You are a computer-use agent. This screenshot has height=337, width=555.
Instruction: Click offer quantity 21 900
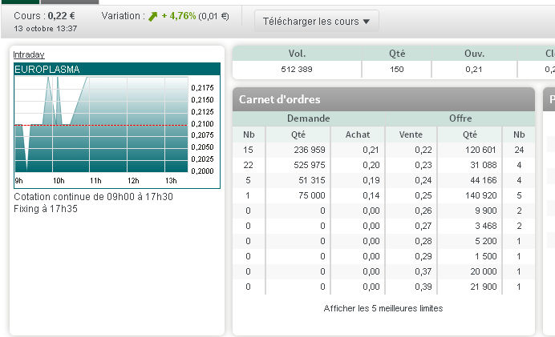(x=484, y=287)
